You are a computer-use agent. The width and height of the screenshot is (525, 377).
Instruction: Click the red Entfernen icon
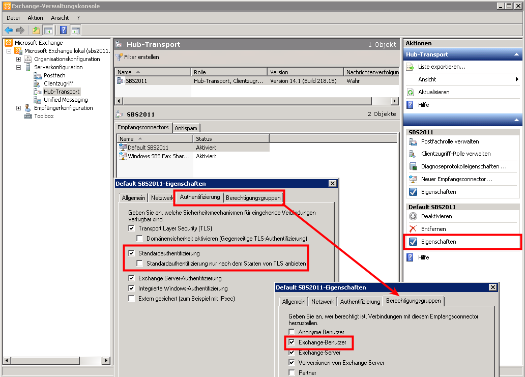(x=413, y=229)
